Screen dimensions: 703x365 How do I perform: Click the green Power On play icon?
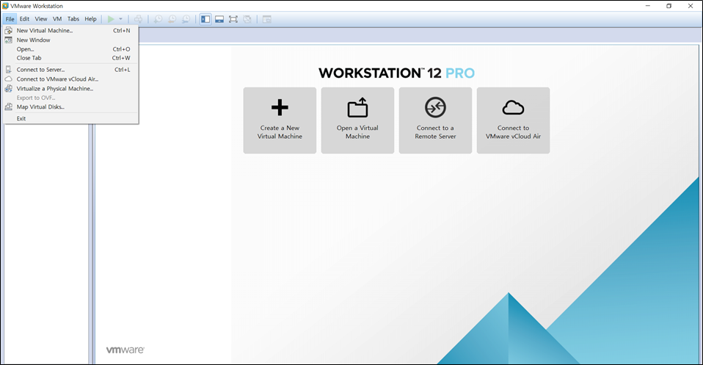[111, 19]
